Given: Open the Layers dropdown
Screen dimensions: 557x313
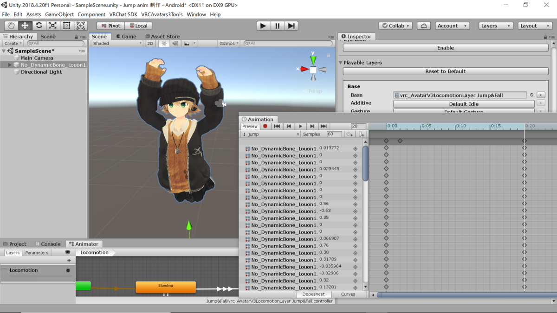Looking at the screenshot, I should 496,26.
